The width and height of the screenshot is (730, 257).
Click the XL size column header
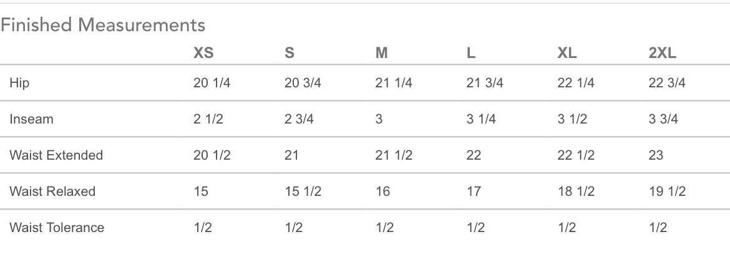click(x=567, y=54)
